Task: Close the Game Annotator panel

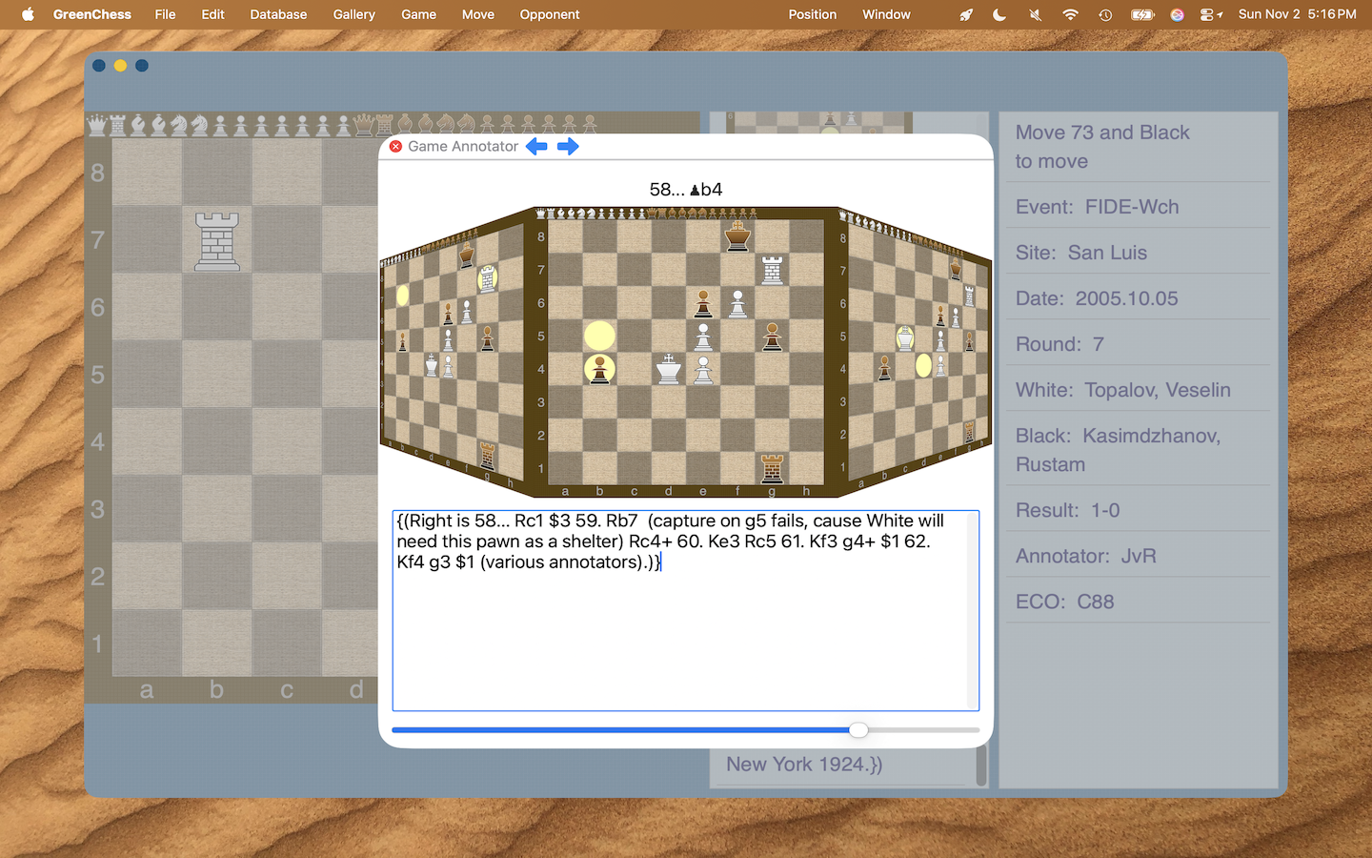Action: point(395,146)
